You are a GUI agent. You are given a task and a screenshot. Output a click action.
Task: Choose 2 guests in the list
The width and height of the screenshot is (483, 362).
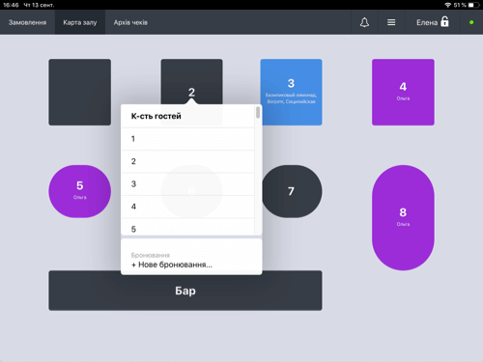pyautogui.click(x=187, y=161)
